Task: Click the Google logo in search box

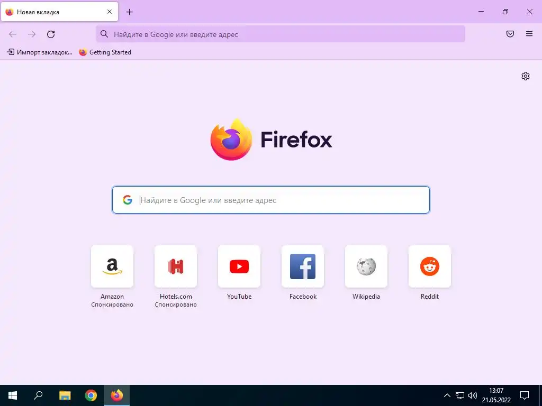Action: (x=127, y=200)
